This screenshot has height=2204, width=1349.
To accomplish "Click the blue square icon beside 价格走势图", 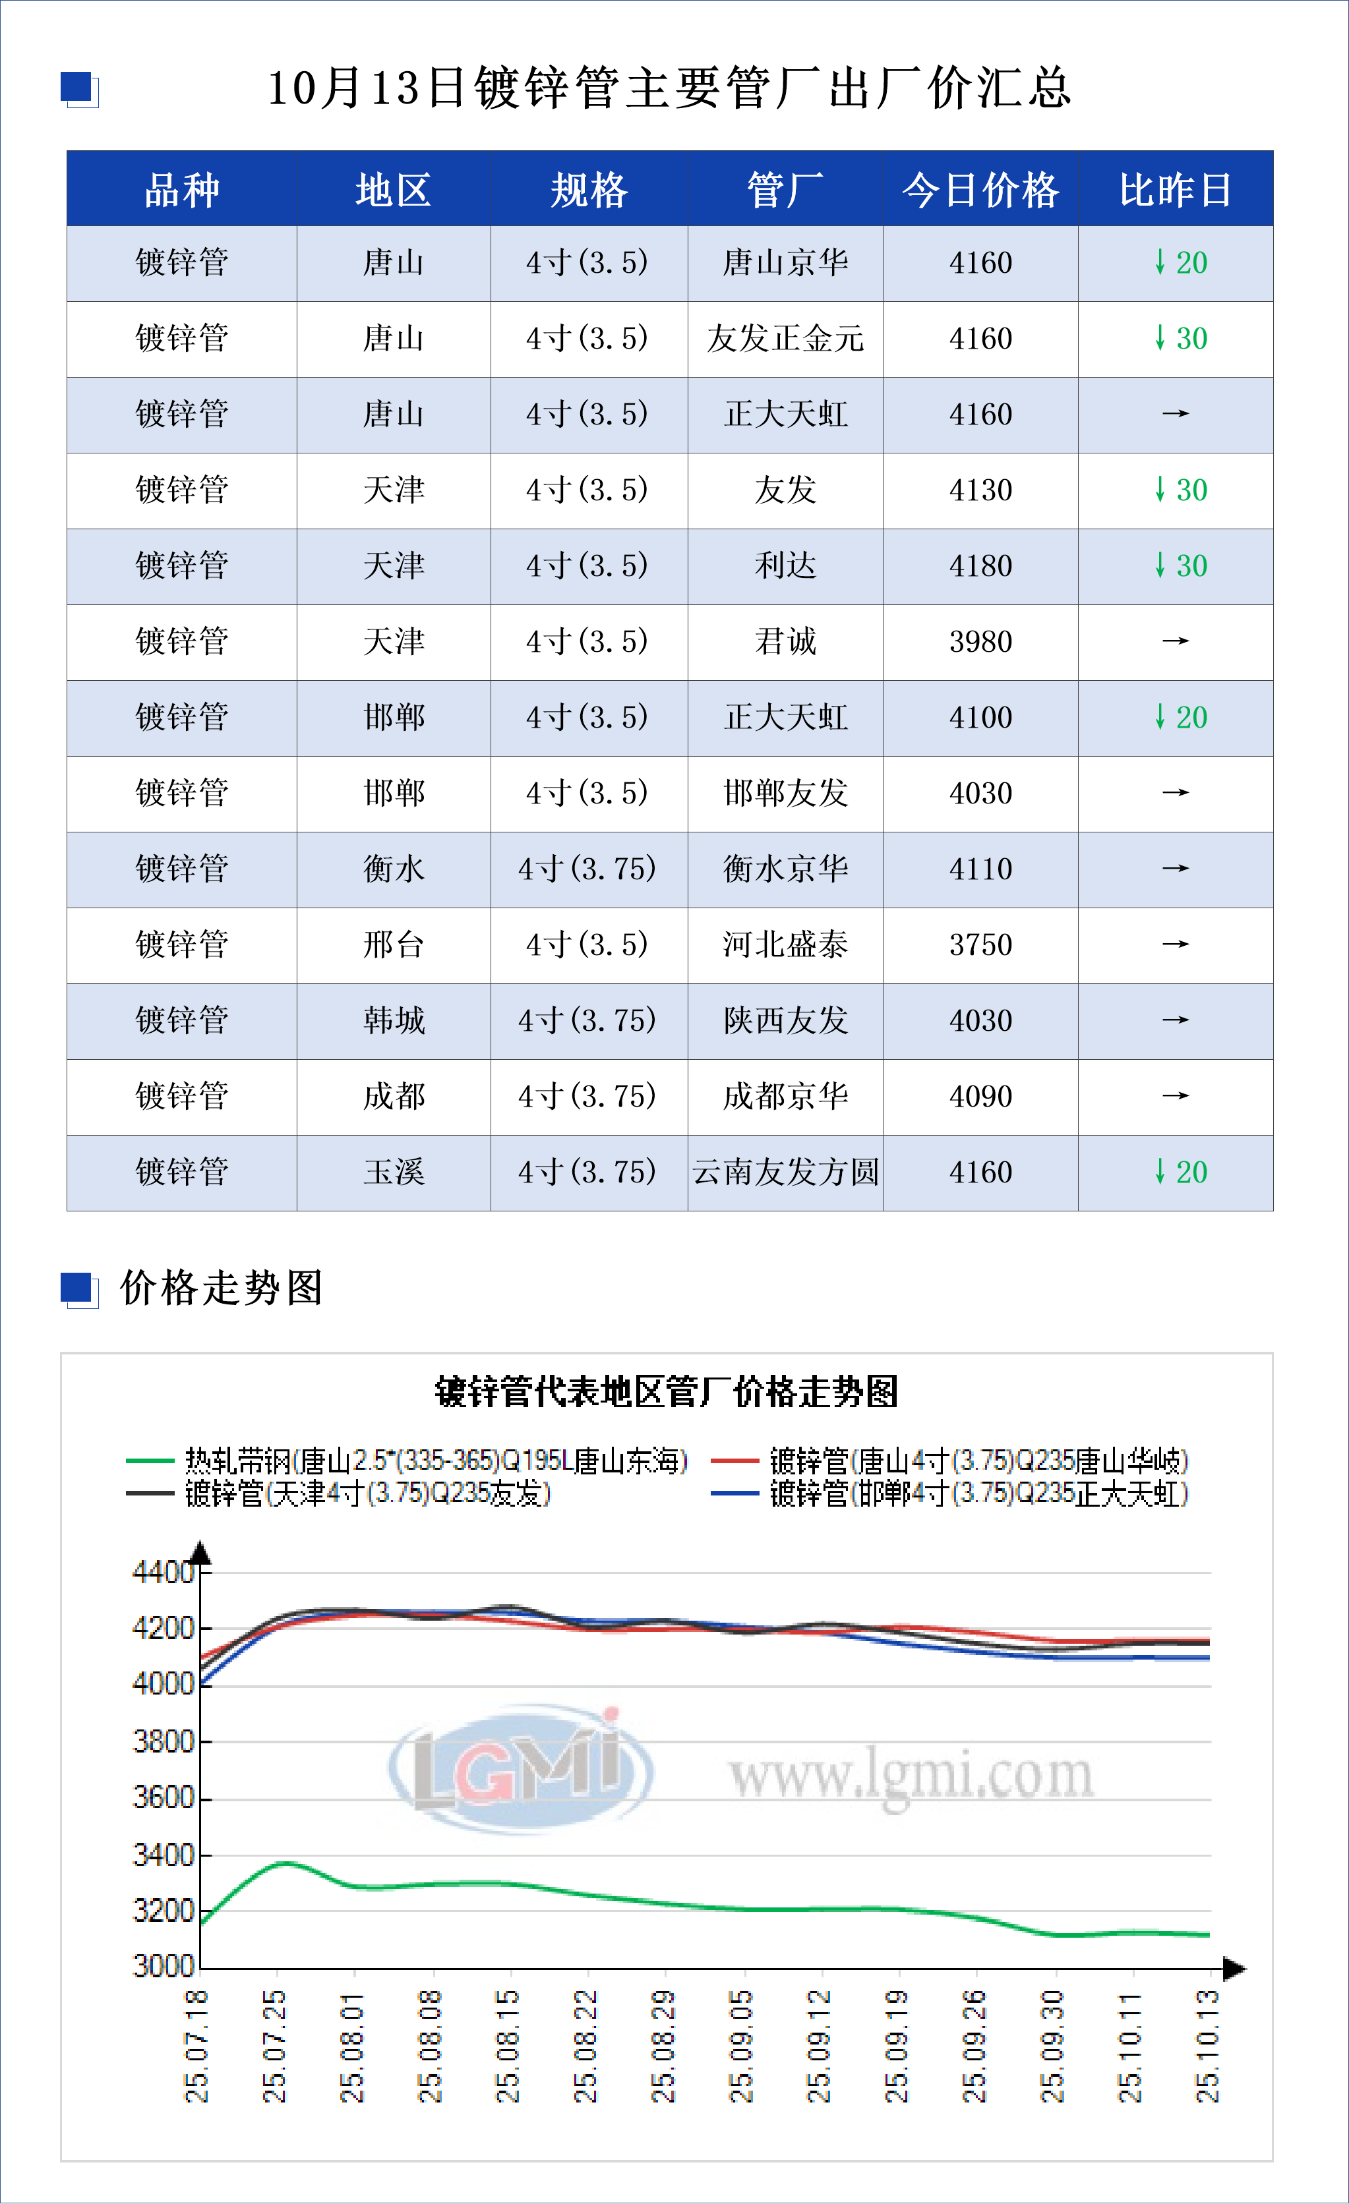I will click(x=78, y=1289).
